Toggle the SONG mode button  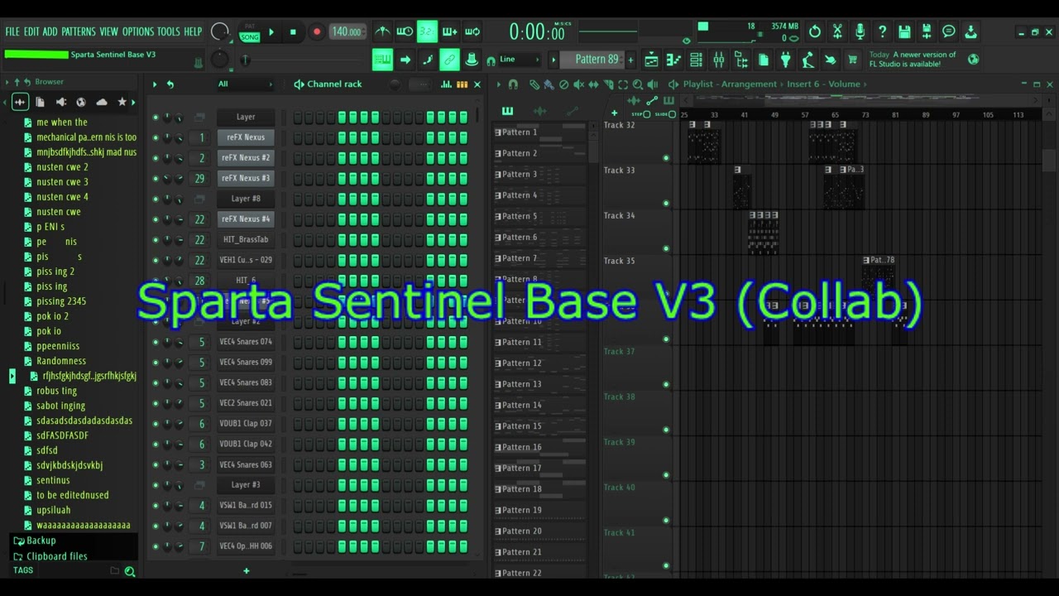[x=249, y=37]
